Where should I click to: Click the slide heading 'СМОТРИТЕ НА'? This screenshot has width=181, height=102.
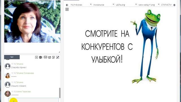coord(107,34)
